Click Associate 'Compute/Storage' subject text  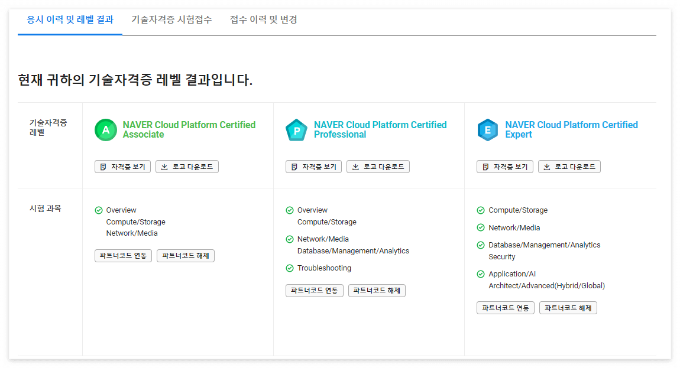coord(136,222)
